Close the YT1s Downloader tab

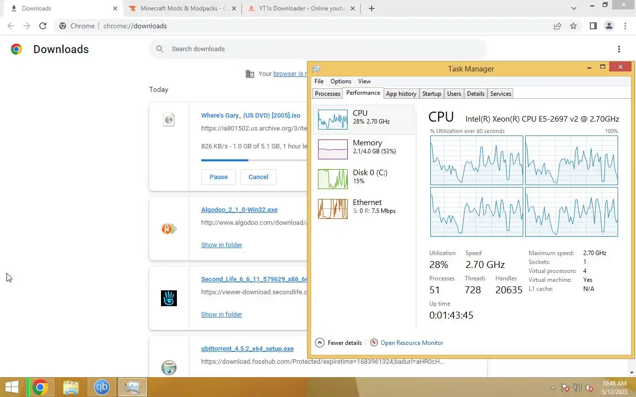[353, 8]
